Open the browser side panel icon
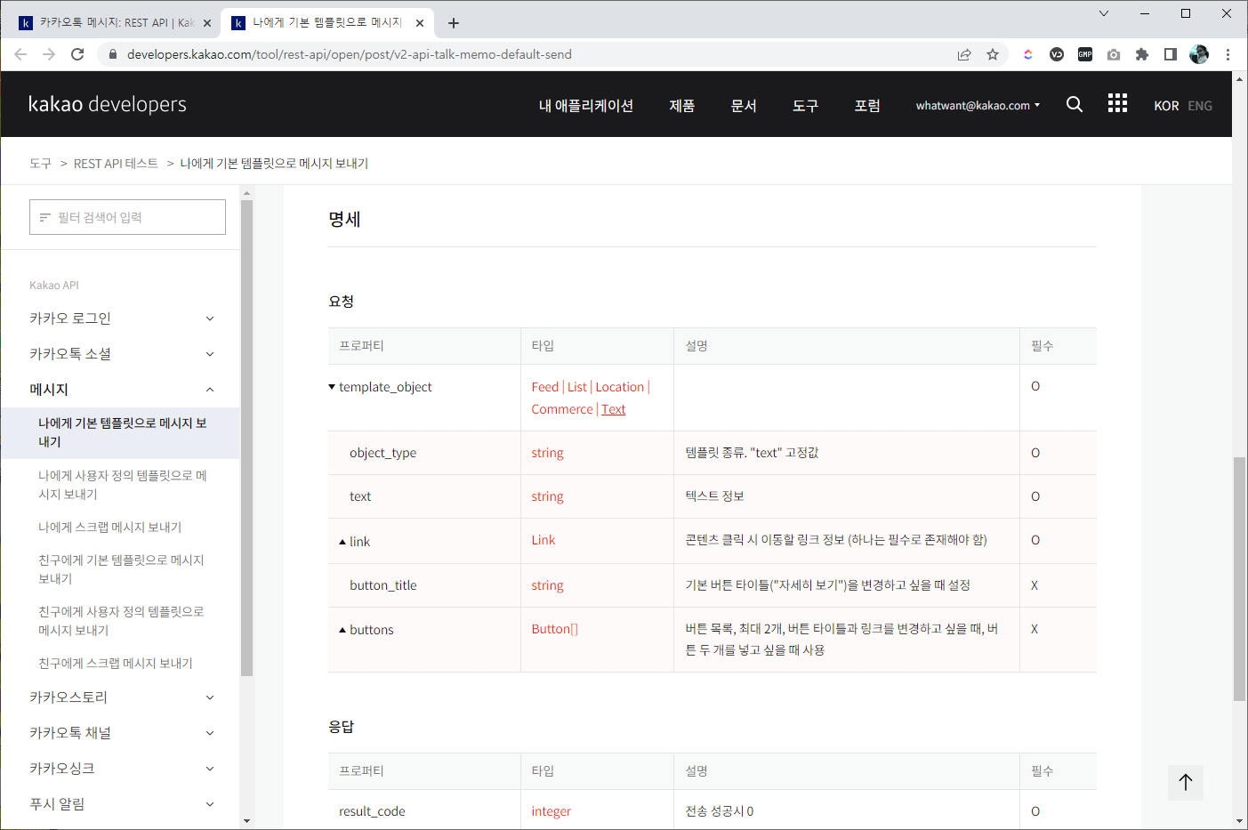The height and width of the screenshot is (830, 1248). 1171,54
